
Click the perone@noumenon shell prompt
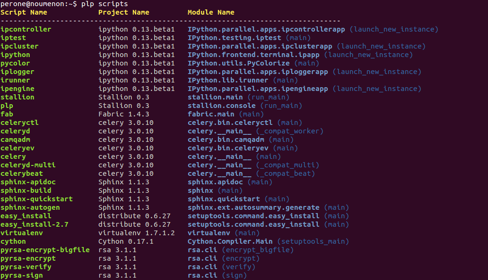[39, 4]
